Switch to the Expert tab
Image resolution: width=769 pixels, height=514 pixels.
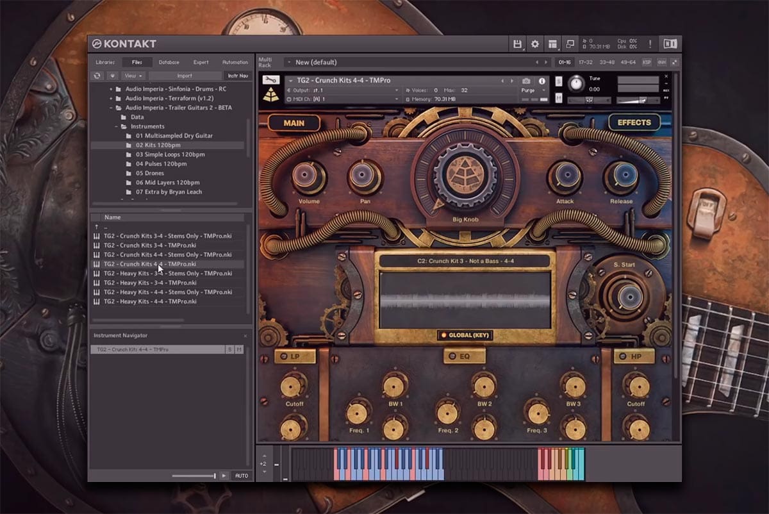(x=201, y=62)
